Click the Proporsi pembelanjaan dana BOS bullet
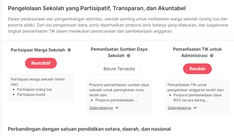The image size is (234, 136). click(x=197, y=98)
